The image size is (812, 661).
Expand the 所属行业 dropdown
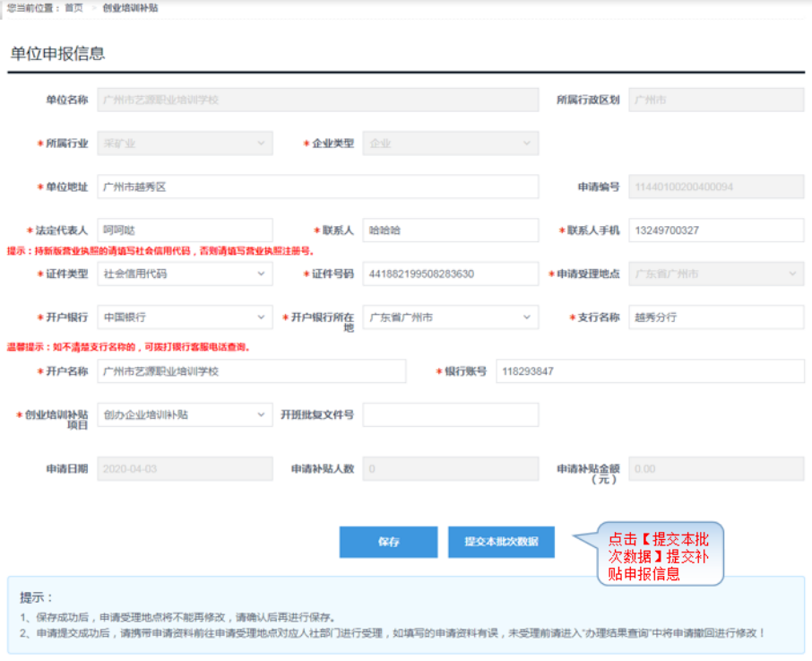(185, 143)
